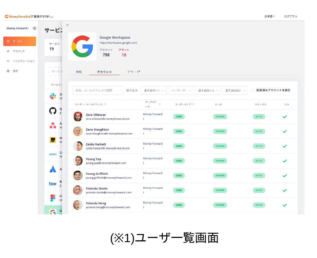Click GitHub icon in services list

point(53,111)
